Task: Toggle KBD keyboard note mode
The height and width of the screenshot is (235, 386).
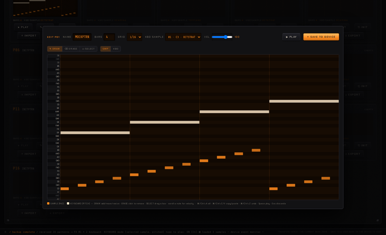Action: tap(116, 49)
